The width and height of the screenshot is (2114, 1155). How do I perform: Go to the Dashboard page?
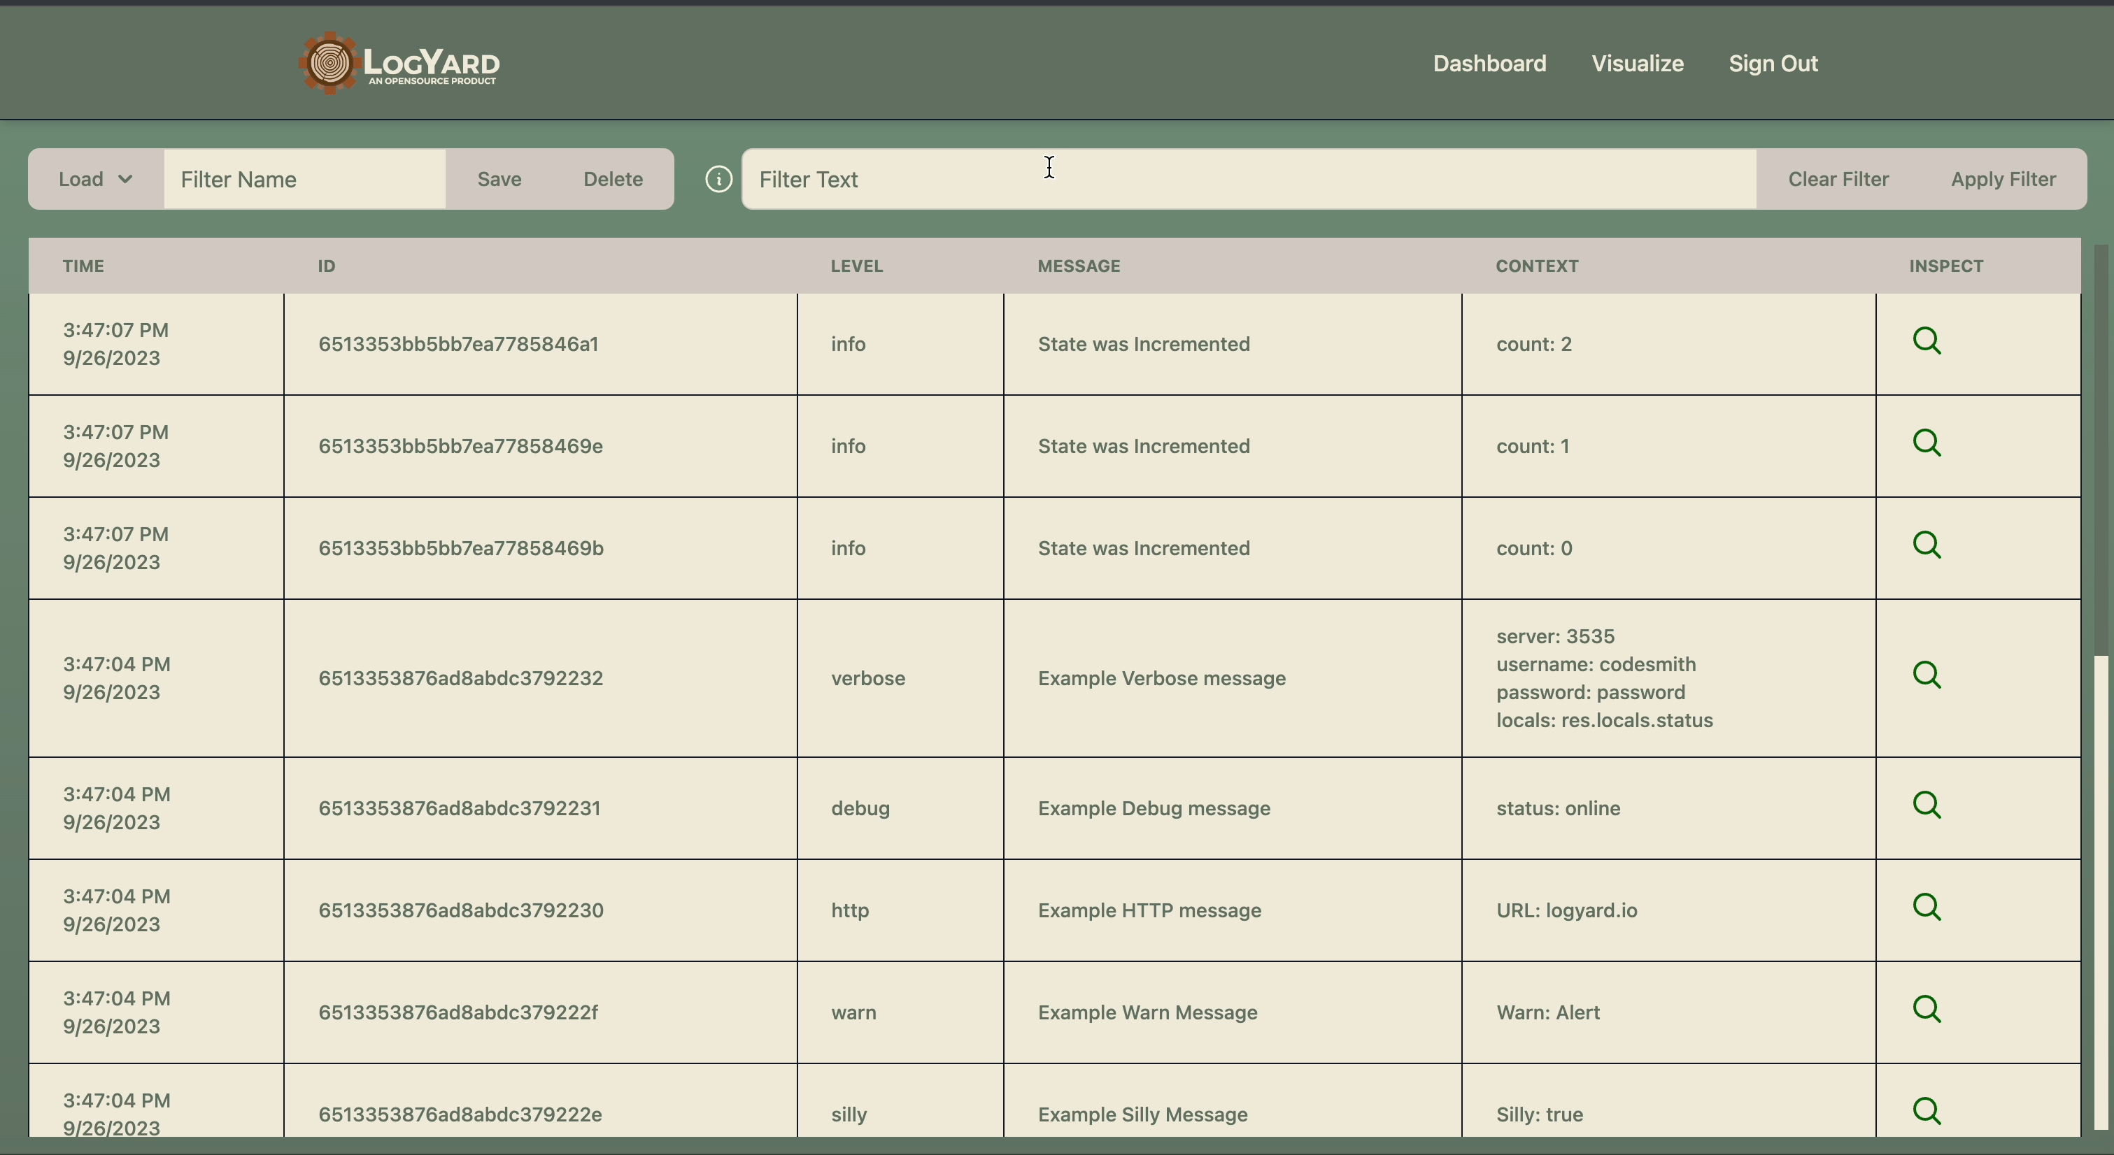[x=1489, y=63]
